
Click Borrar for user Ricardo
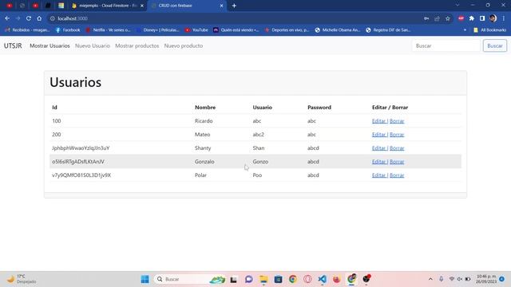tap(397, 121)
